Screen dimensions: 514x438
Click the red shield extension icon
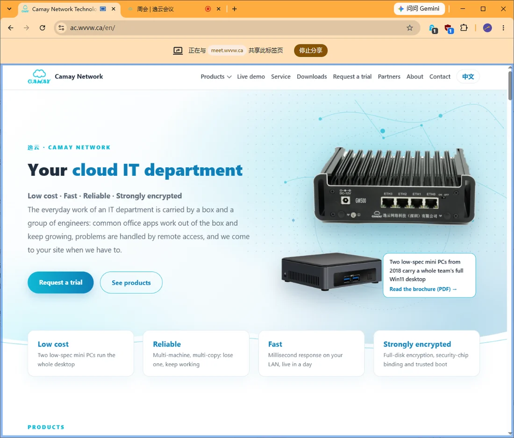(x=449, y=29)
